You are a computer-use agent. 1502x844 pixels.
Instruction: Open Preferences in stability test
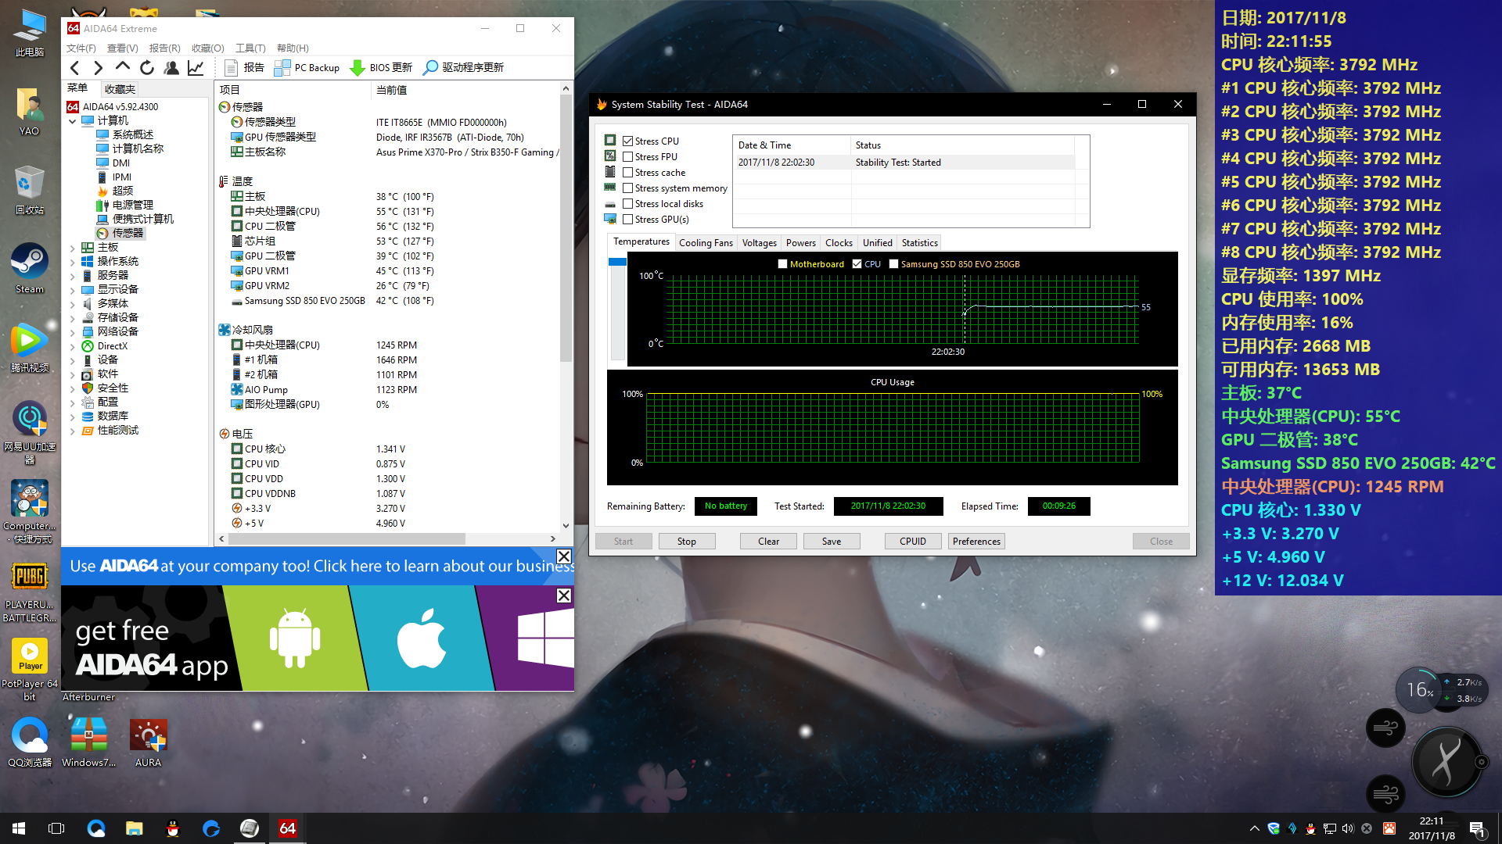(976, 542)
